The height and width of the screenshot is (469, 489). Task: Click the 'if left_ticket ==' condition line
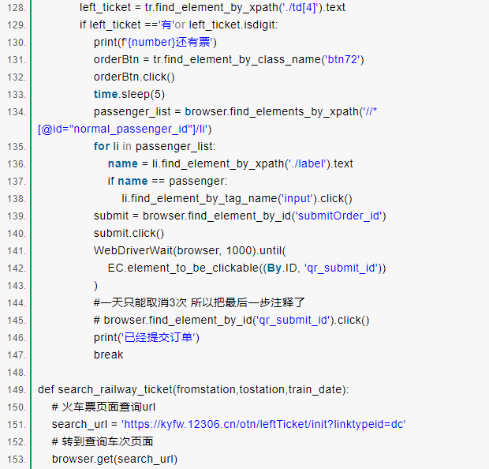(x=178, y=25)
